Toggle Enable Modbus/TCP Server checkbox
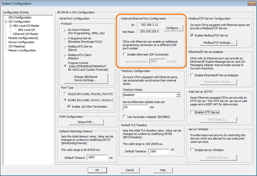Image resolution: width=257 pixels, height=176 pixels. [x=192, y=35]
